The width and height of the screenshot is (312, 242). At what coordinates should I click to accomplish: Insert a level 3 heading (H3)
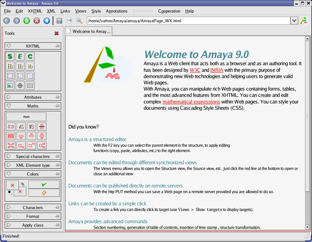pos(30,66)
